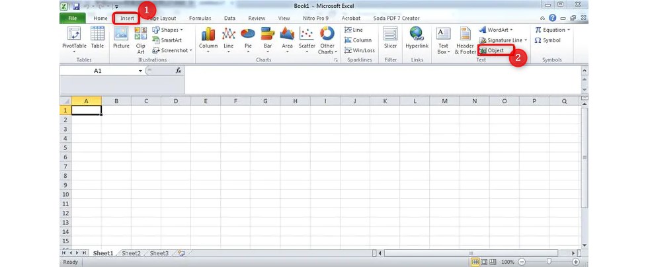Switch to the Formulas tab

click(x=200, y=19)
